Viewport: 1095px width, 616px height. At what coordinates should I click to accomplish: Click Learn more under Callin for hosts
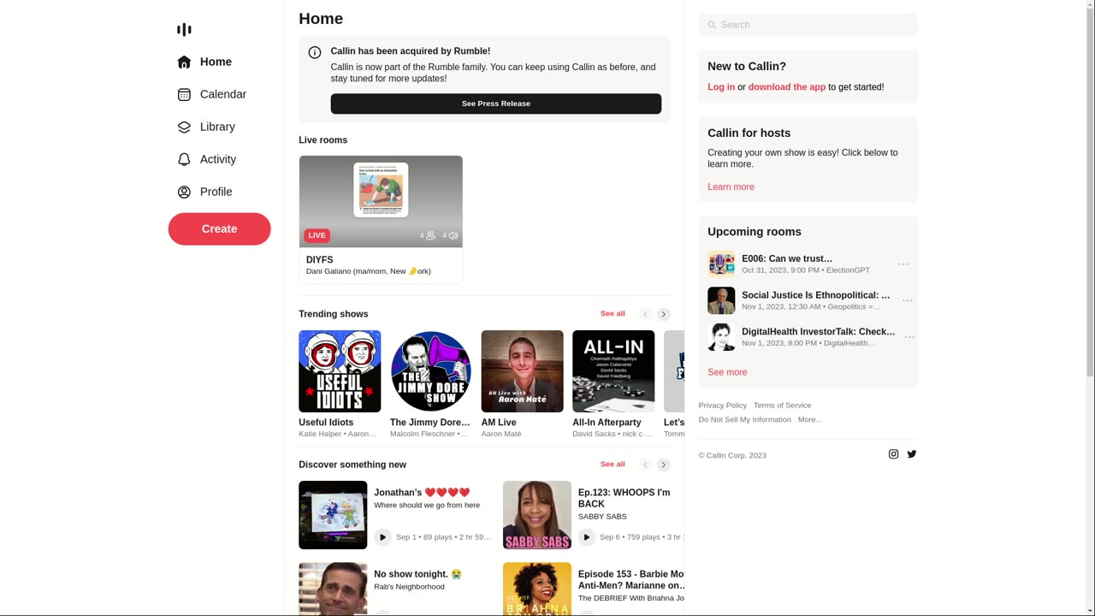731,187
